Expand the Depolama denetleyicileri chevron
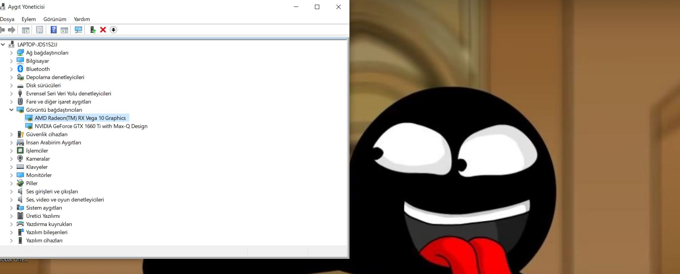The height and width of the screenshot is (274, 680). pyautogui.click(x=11, y=77)
